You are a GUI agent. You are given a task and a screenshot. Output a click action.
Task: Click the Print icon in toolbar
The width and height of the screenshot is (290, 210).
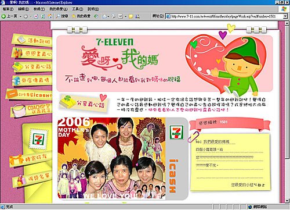[114, 16]
